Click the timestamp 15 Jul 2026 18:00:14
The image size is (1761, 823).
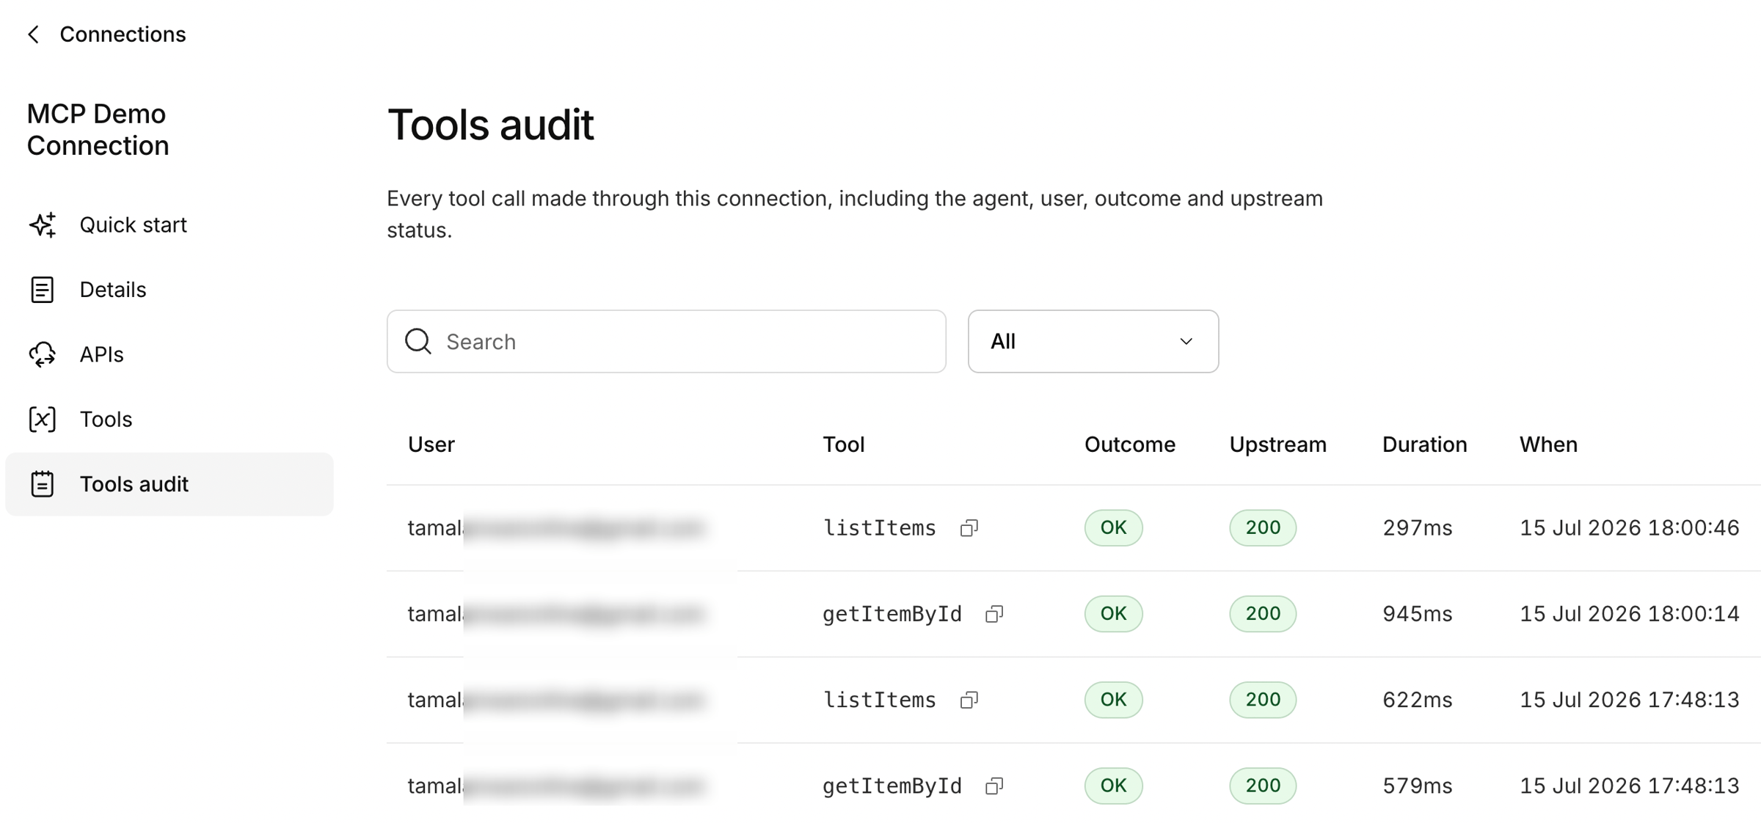tap(1629, 614)
